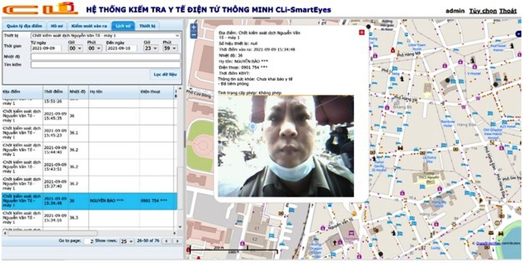Click the left arrow of horizontal scrollbar
The height and width of the screenshot is (263, 523).
click(x=5, y=233)
